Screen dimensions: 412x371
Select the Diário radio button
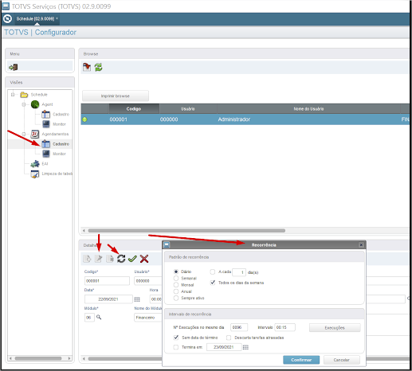[x=176, y=271]
